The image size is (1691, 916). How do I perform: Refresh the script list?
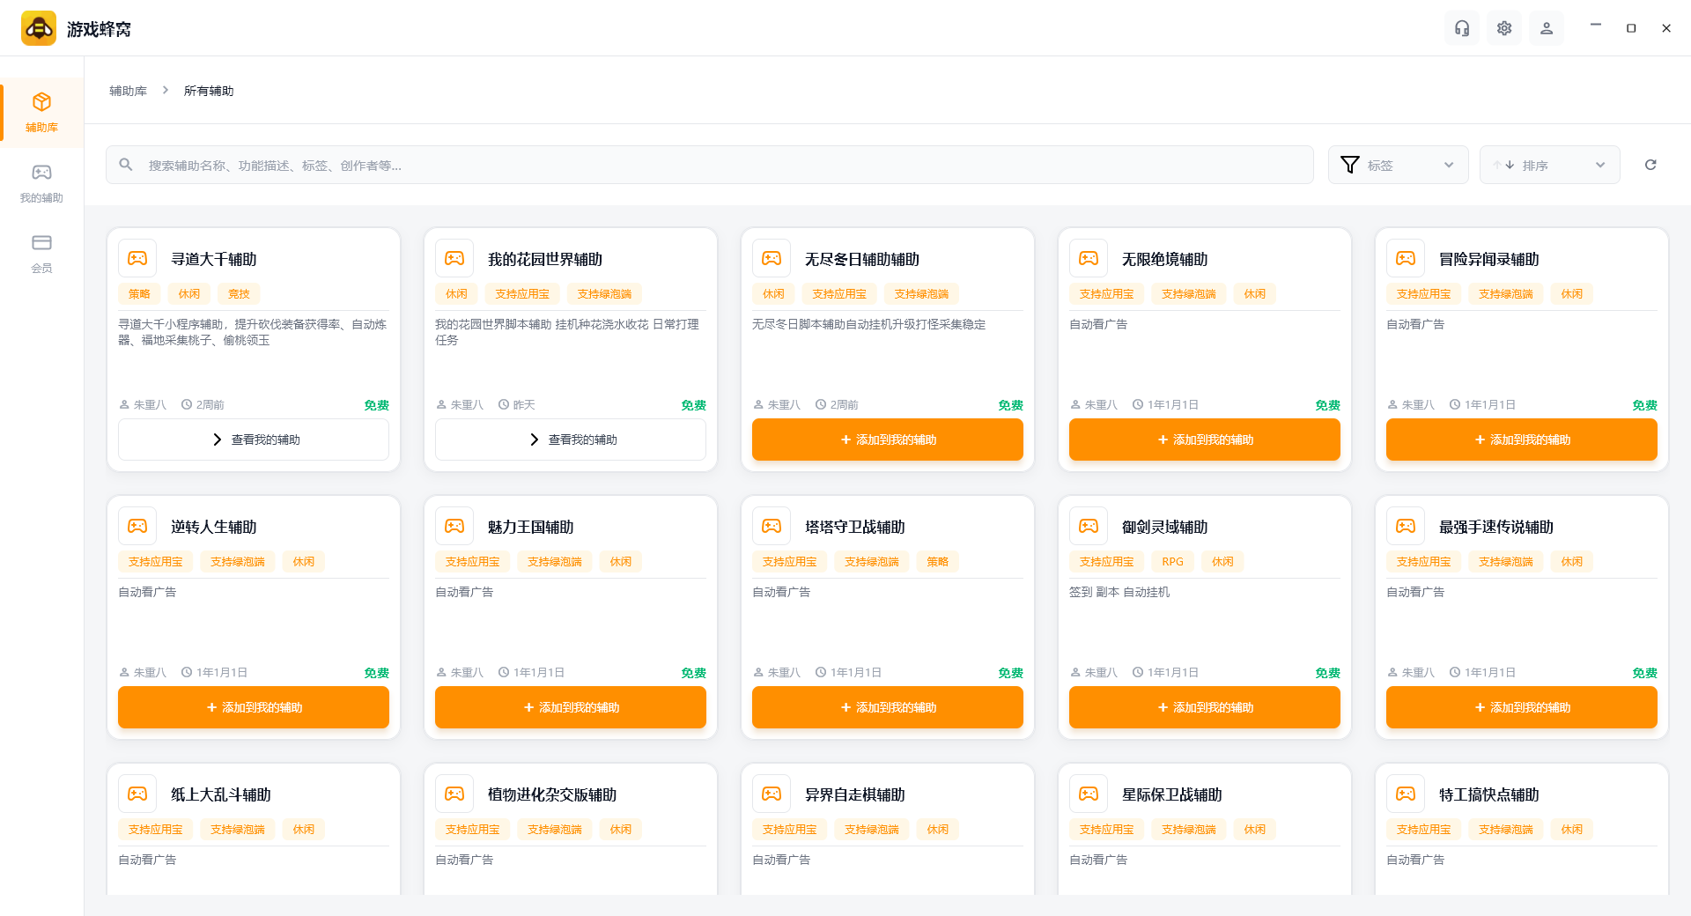(x=1650, y=165)
